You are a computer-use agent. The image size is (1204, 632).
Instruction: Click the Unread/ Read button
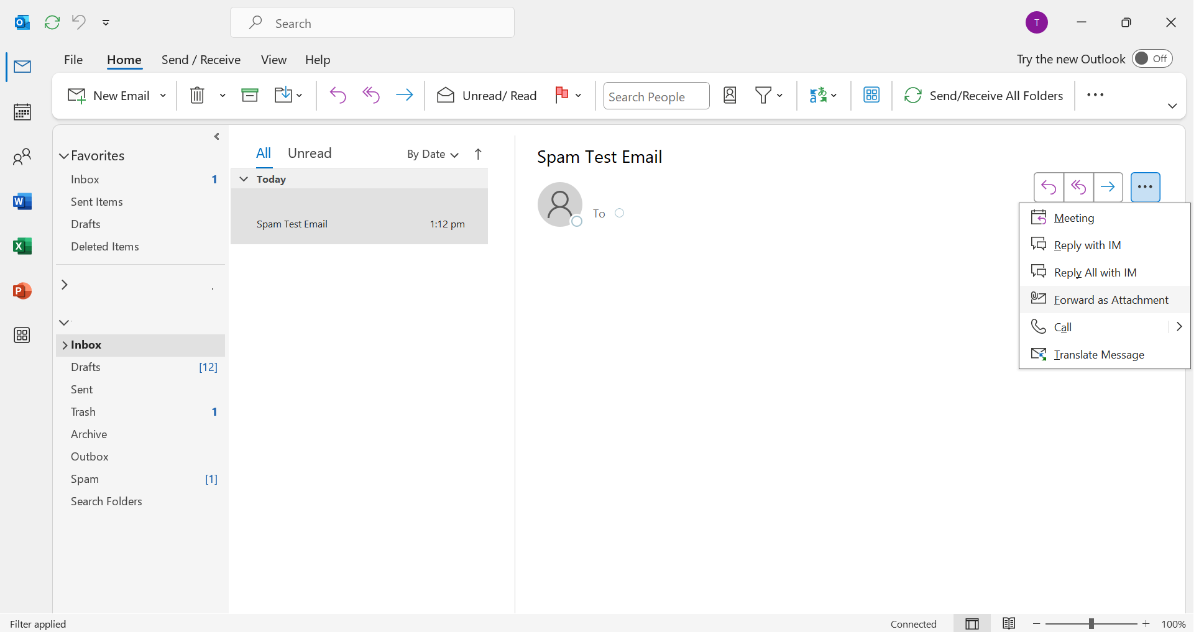coord(487,96)
